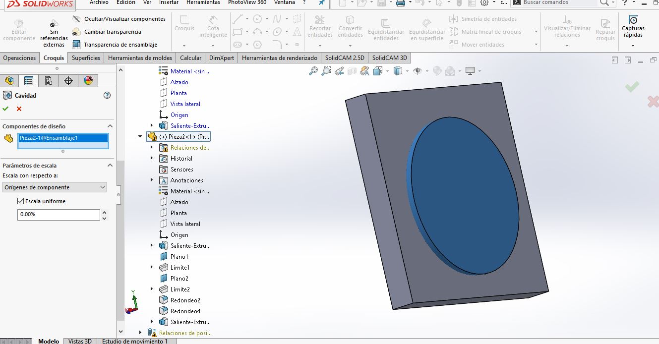Open the DimXpertManager crosshair tab icon
The width and height of the screenshot is (659, 344).
coord(68,81)
